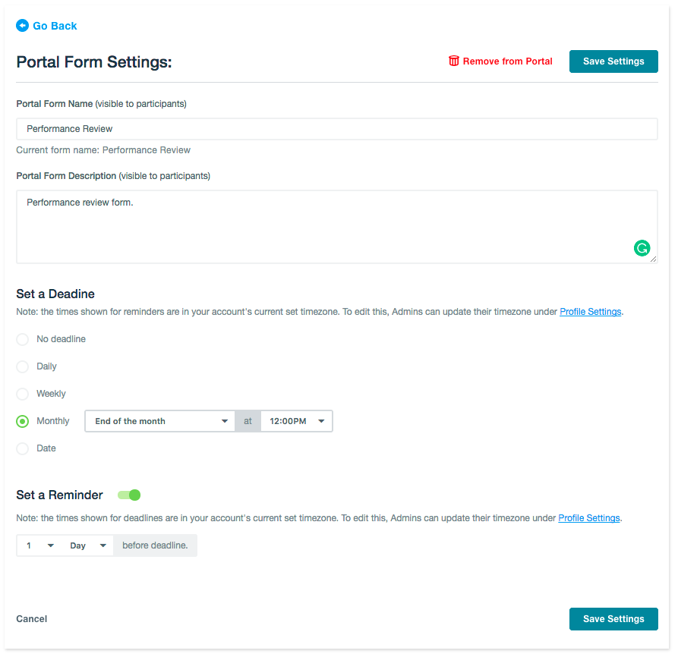This screenshot has width=678, height=657.
Task: Click into the Portal Form Description textarea
Action: 326,227
